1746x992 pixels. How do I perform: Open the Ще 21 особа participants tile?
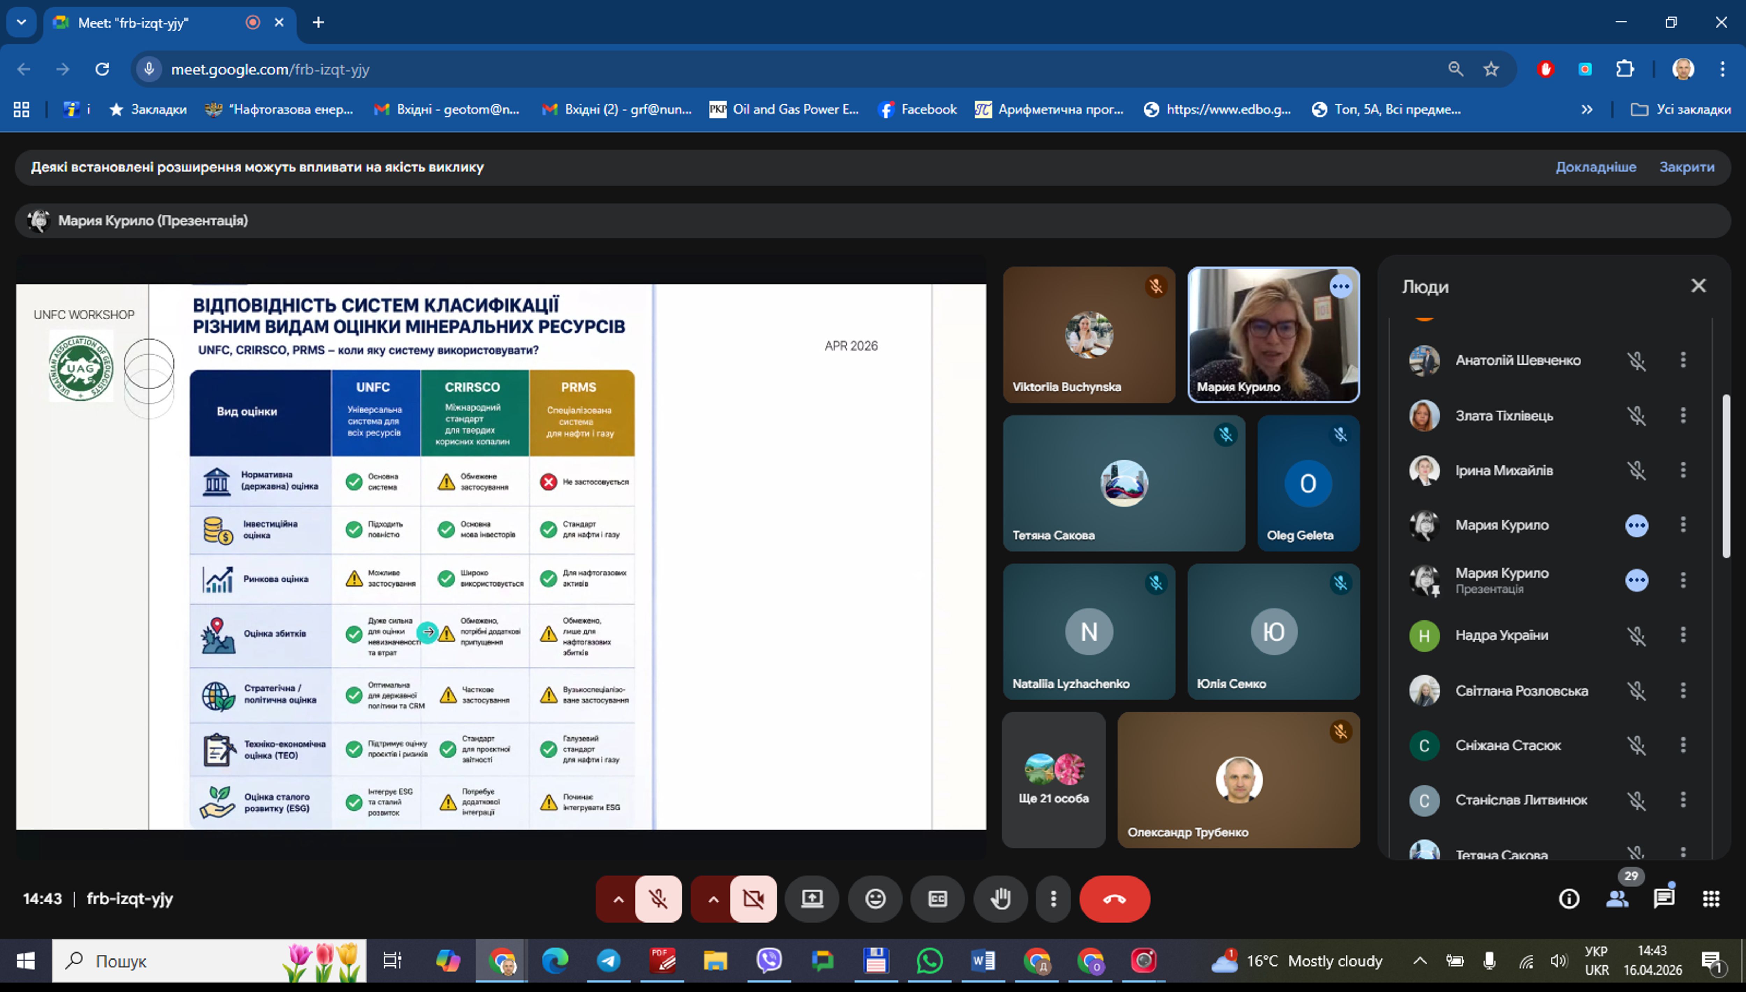point(1053,780)
